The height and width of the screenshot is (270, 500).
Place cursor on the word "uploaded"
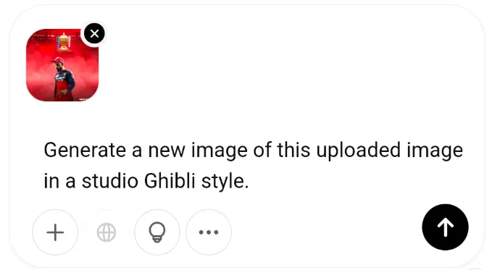359,150
